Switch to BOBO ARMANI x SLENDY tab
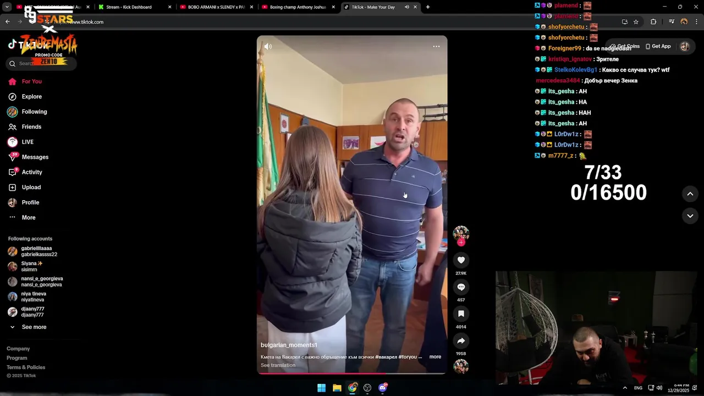704x396 pixels. pos(216,7)
